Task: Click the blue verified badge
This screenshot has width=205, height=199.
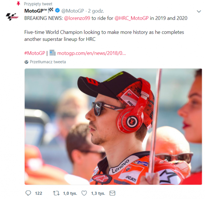Action: click(58, 10)
